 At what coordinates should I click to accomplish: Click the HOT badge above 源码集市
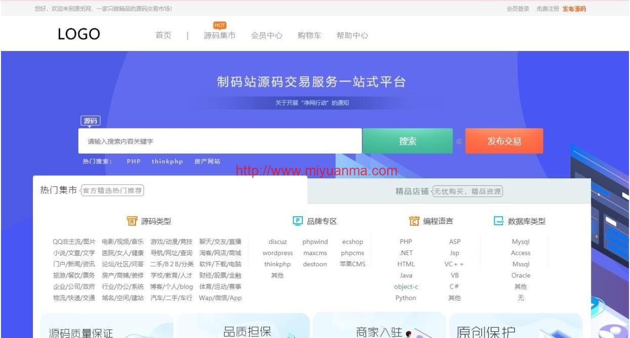[220, 25]
